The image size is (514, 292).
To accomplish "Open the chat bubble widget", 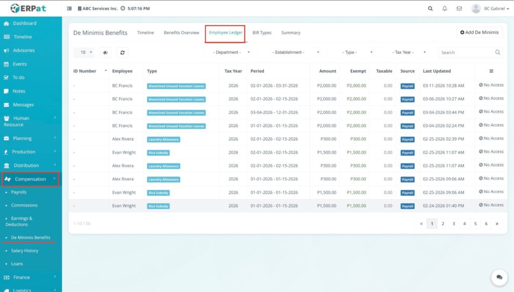I will pos(499,277).
